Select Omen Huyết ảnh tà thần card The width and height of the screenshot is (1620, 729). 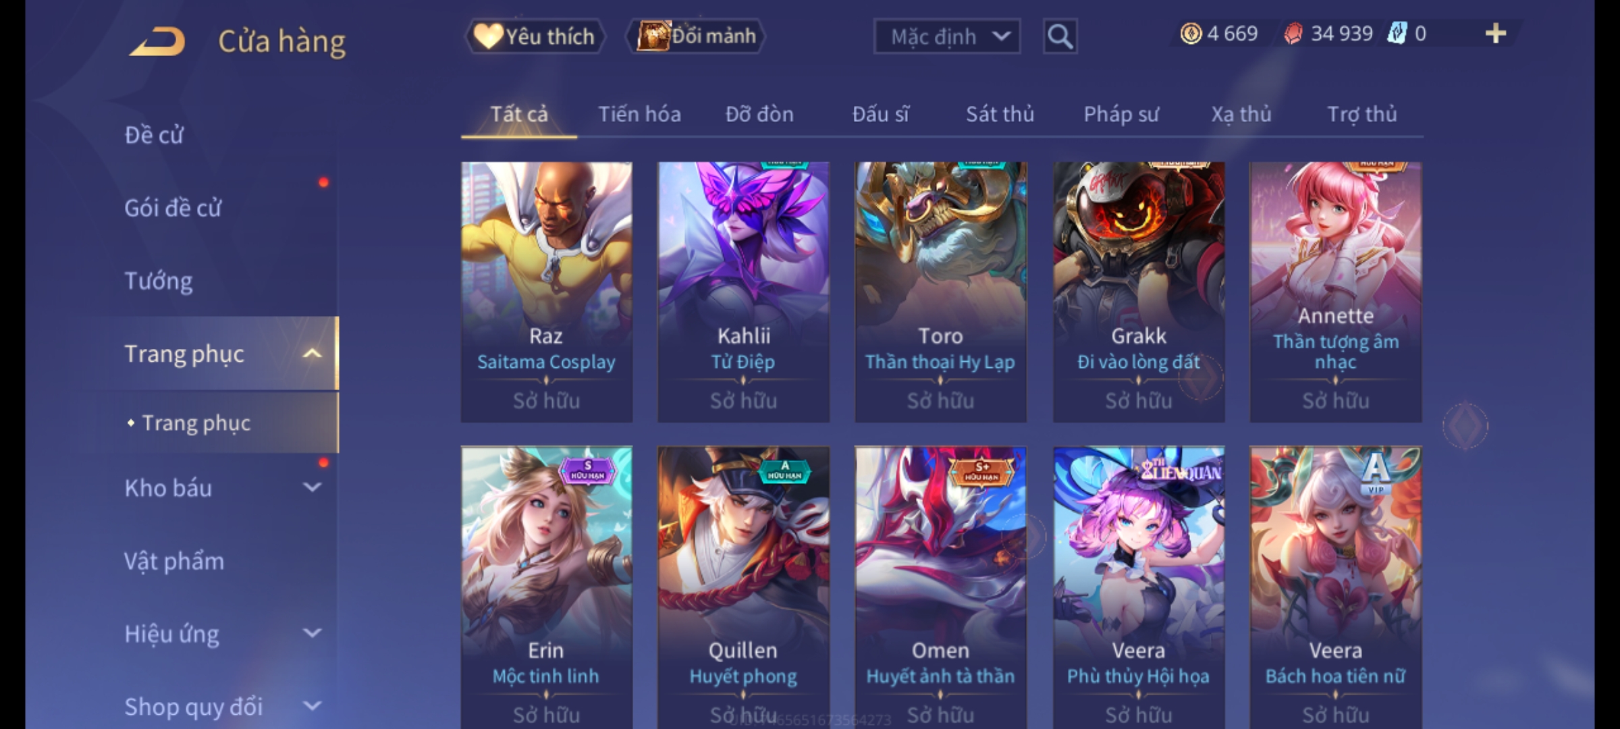click(940, 587)
